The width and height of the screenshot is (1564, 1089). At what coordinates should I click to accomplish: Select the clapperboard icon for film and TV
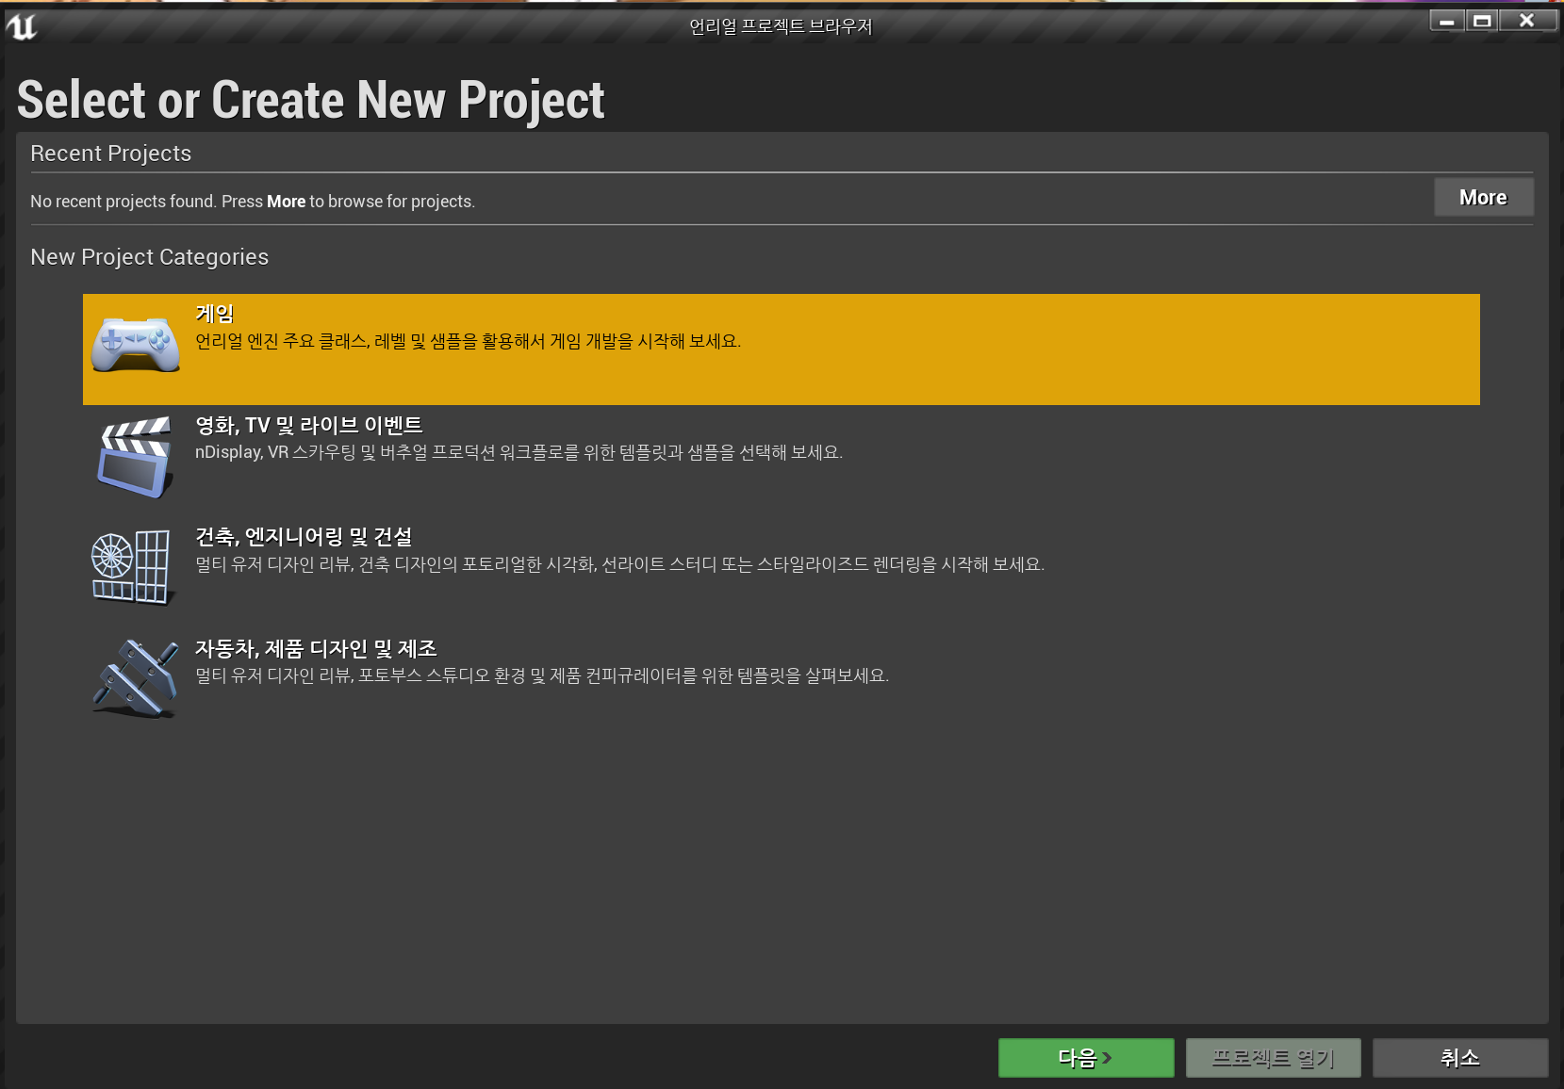[136, 457]
